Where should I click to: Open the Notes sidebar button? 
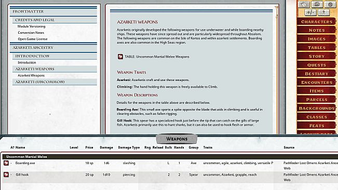pyautogui.click(x=316, y=31)
